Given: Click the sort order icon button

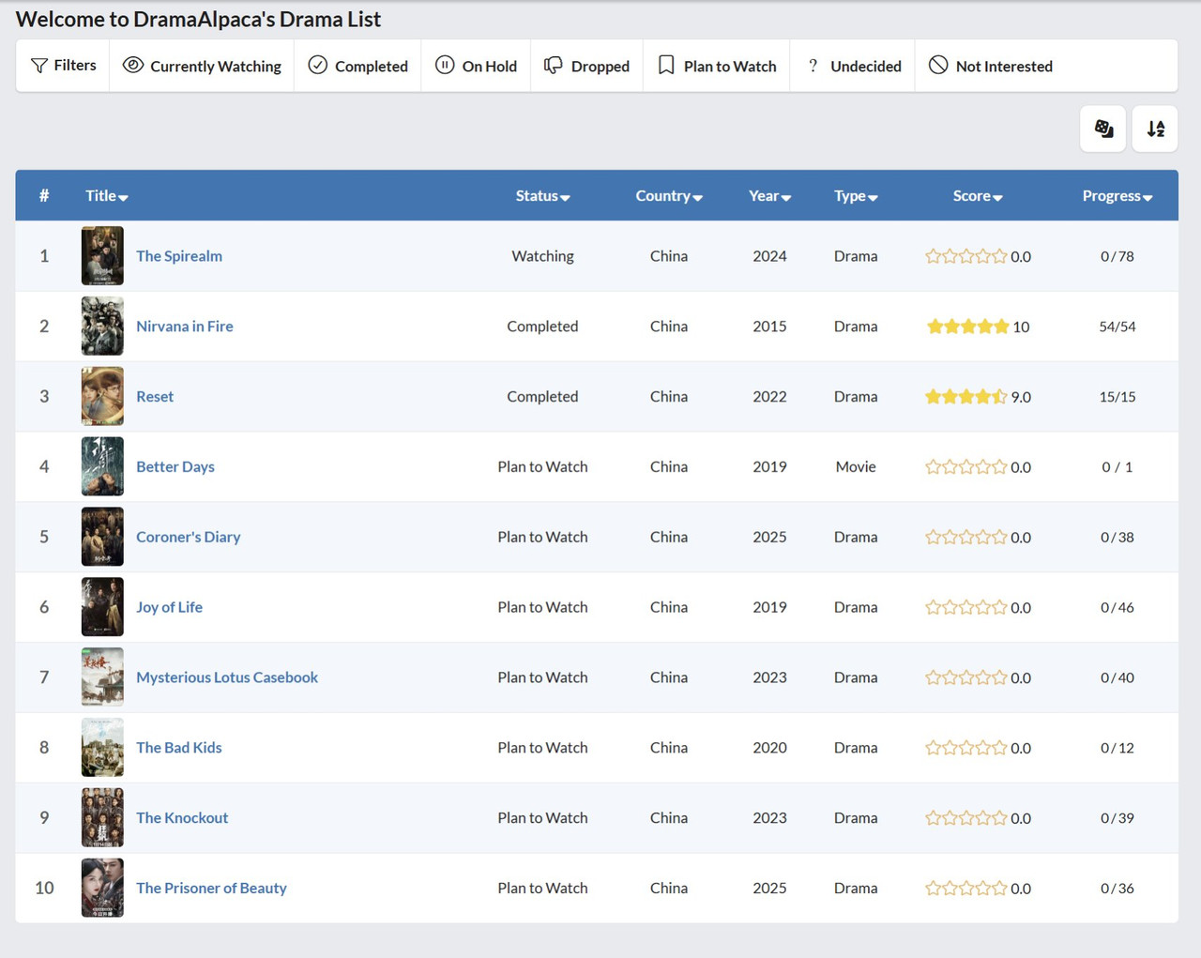Looking at the screenshot, I should pos(1155,129).
